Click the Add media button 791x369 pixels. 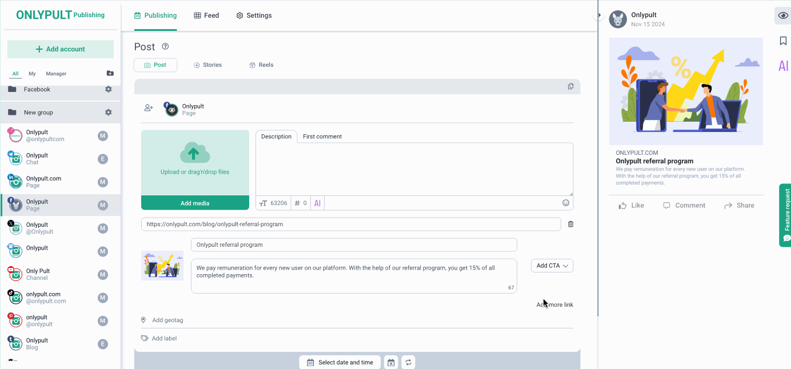[195, 203]
